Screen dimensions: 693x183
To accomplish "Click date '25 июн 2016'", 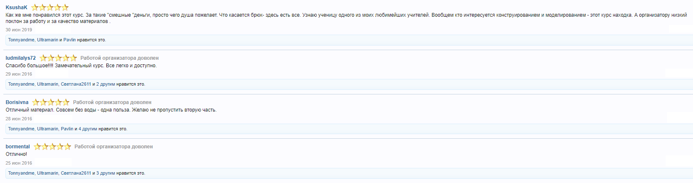I will [19, 163].
